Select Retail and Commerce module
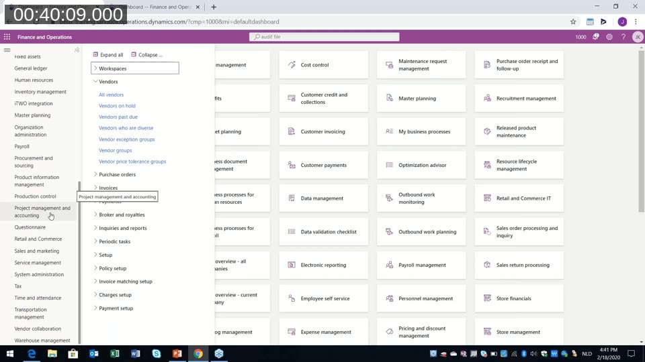 tap(38, 239)
